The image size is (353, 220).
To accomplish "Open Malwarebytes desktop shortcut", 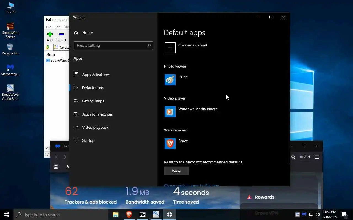I will [10, 70].
